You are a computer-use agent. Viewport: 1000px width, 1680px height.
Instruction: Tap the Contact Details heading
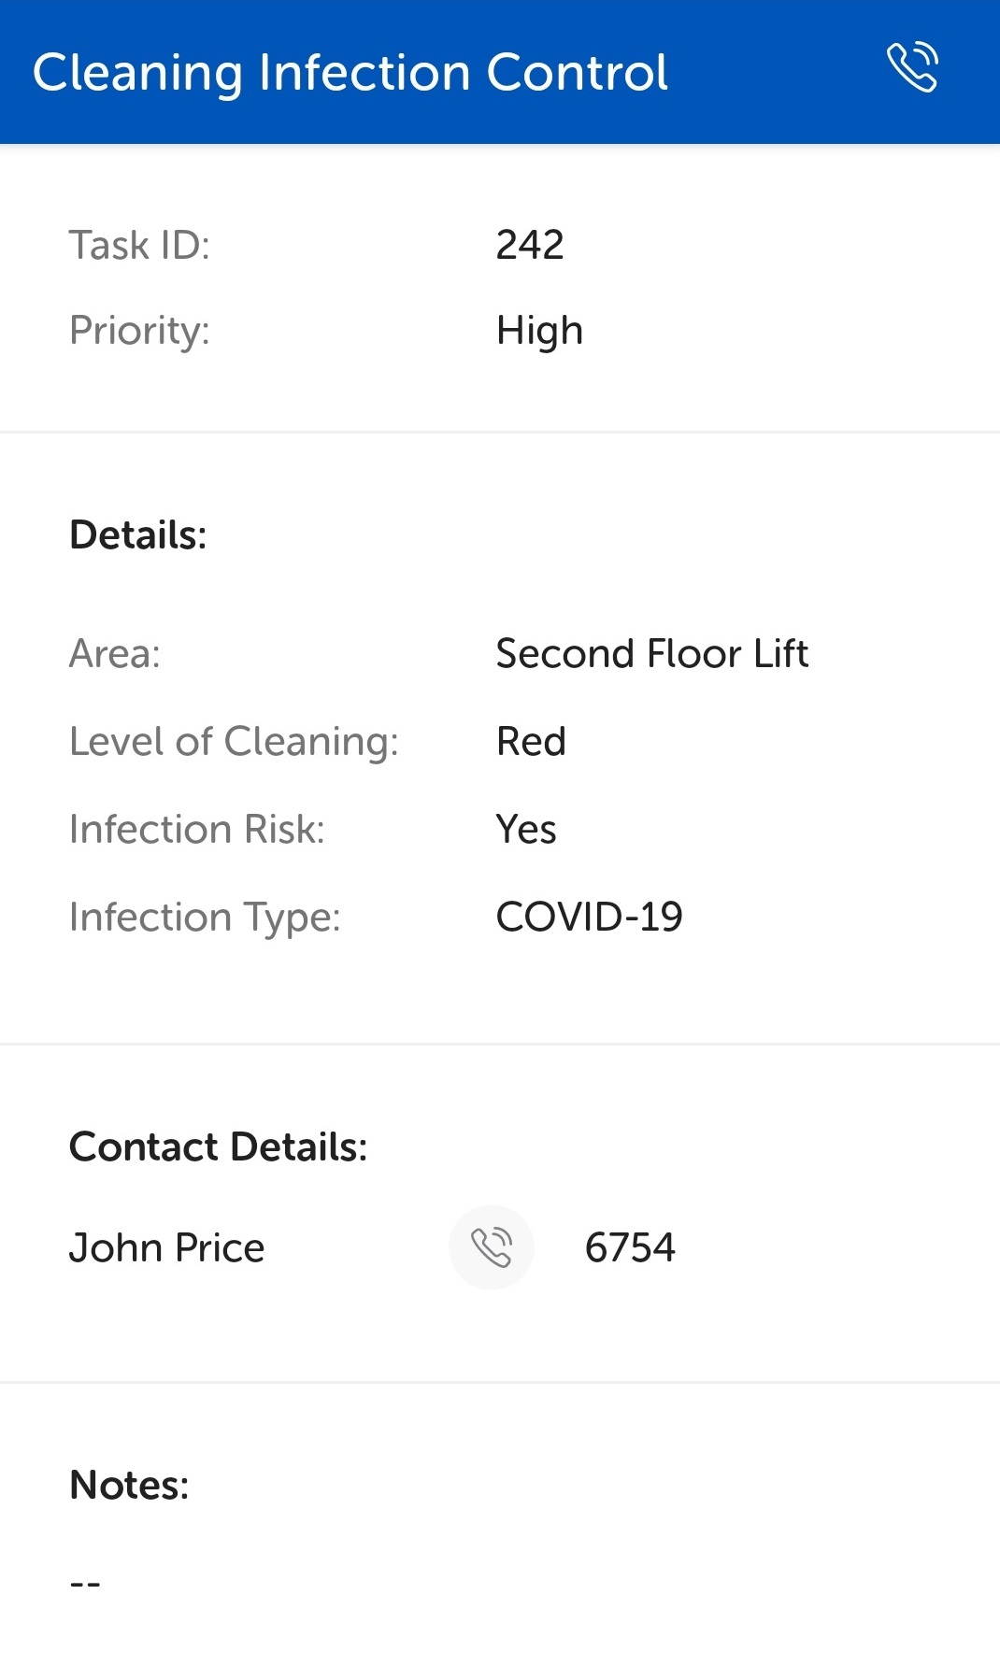(x=219, y=1147)
